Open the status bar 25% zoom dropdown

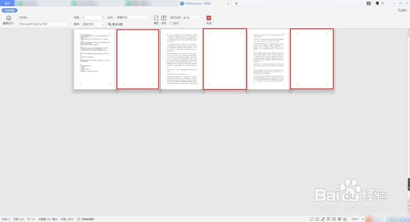[x=355, y=219]
